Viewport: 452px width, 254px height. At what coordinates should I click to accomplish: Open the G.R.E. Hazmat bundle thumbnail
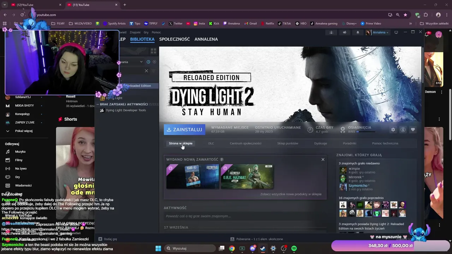coord(247,176)
